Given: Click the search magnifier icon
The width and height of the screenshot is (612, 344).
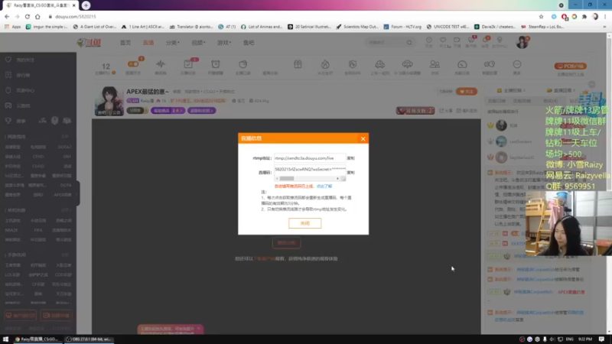Looking at the screenshot, I should (x=409, y=42).
